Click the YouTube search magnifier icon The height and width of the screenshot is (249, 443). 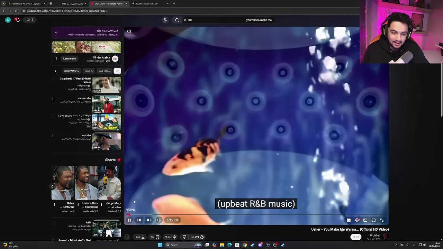(177, 20)
